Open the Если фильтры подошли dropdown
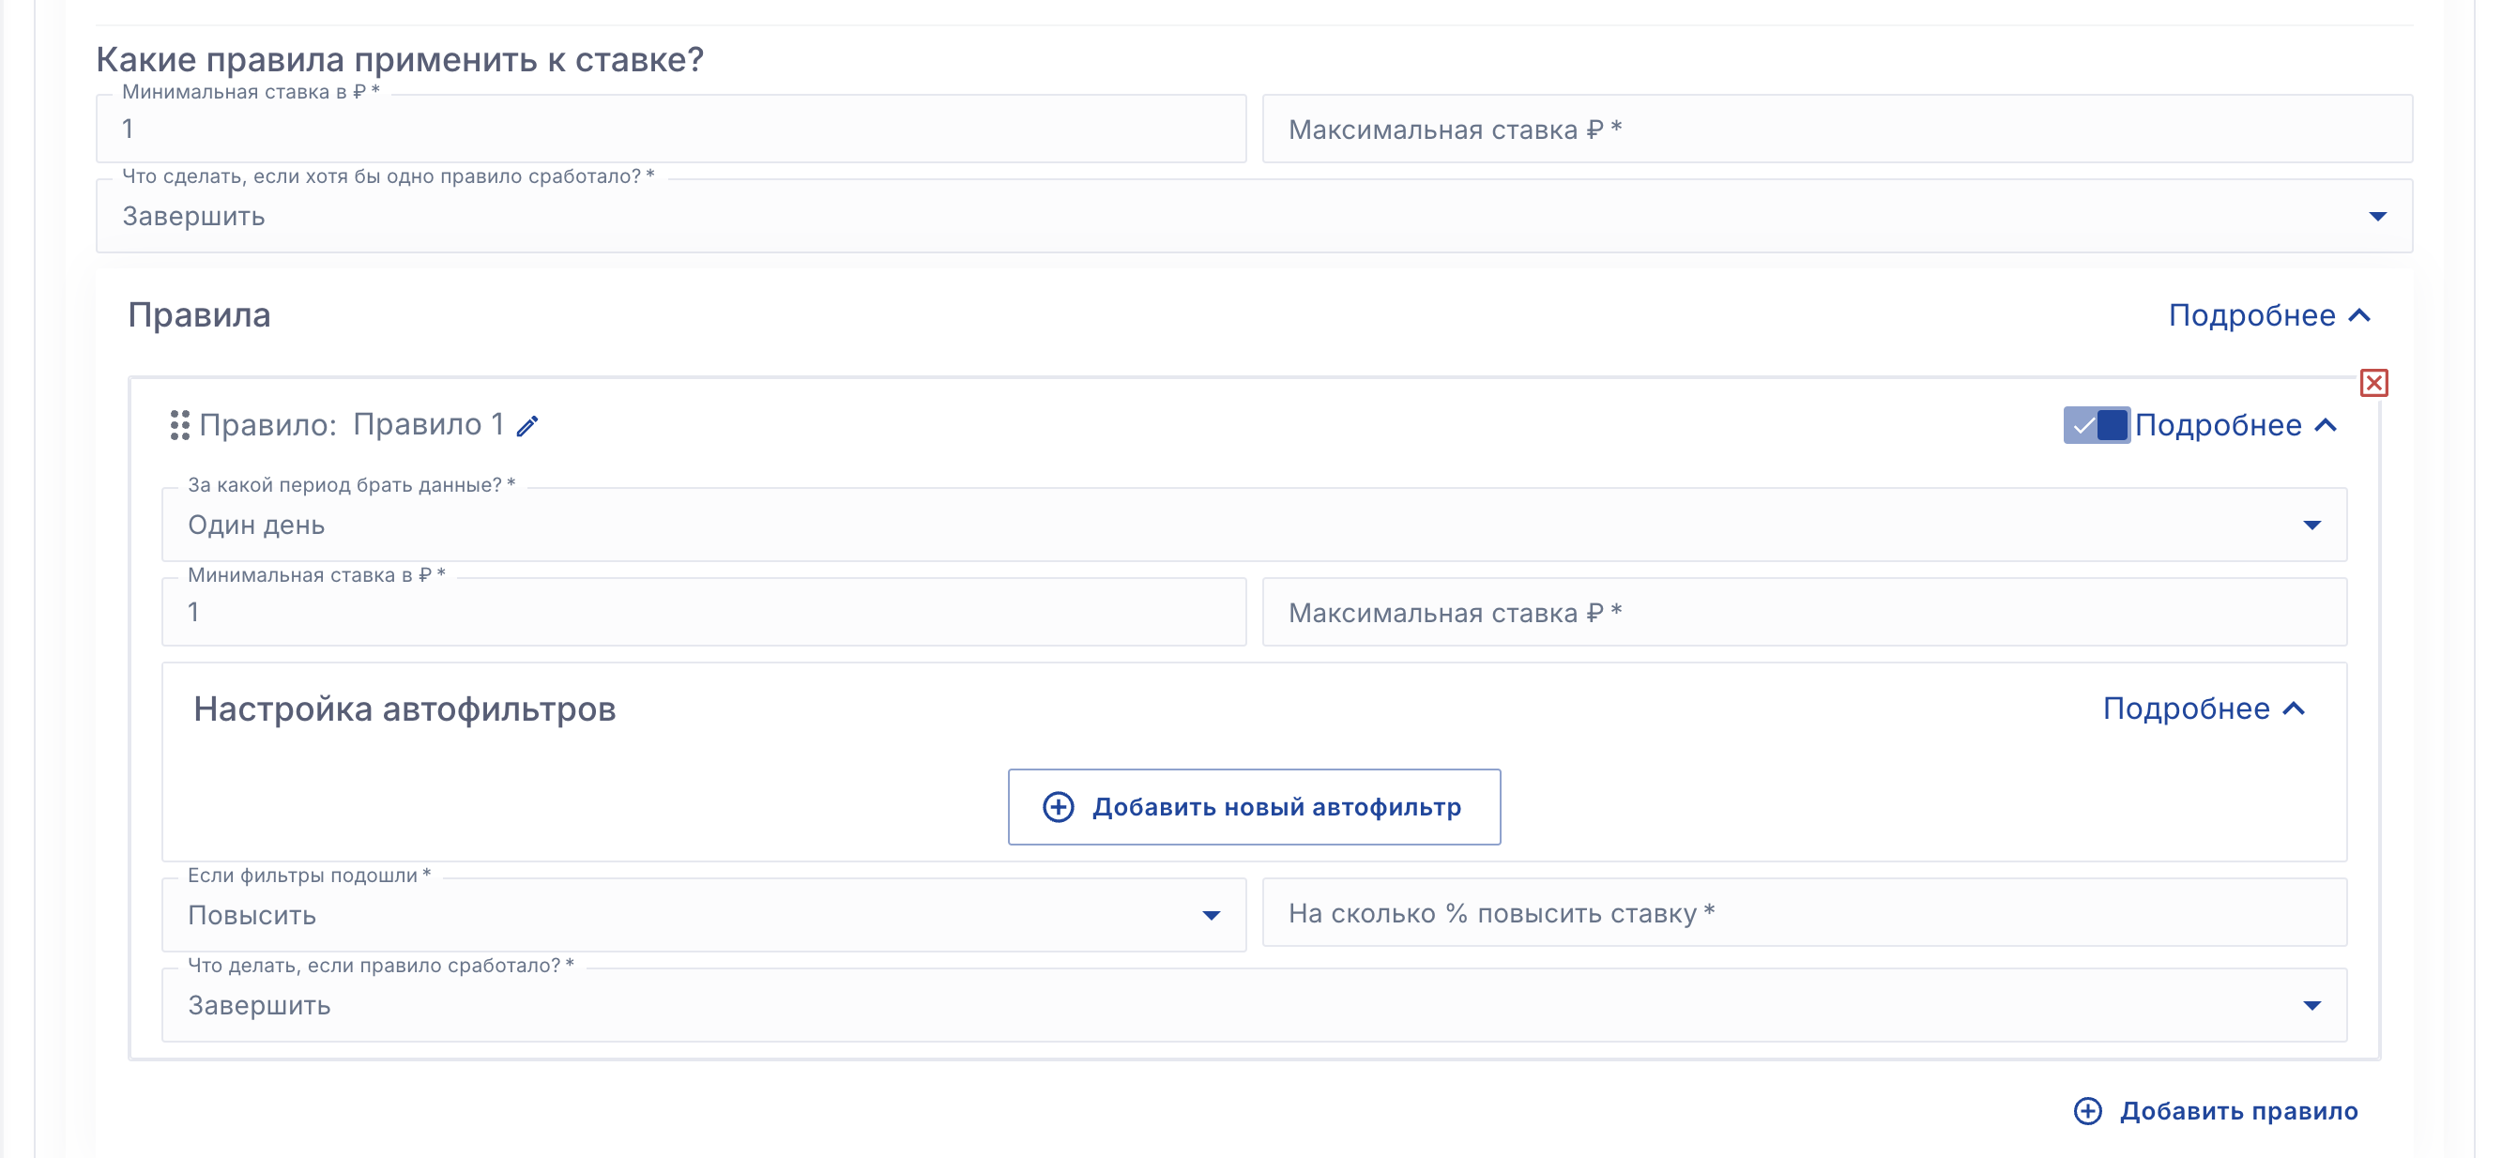This screenshot has height=1158, width=2502. coord(703,915)
